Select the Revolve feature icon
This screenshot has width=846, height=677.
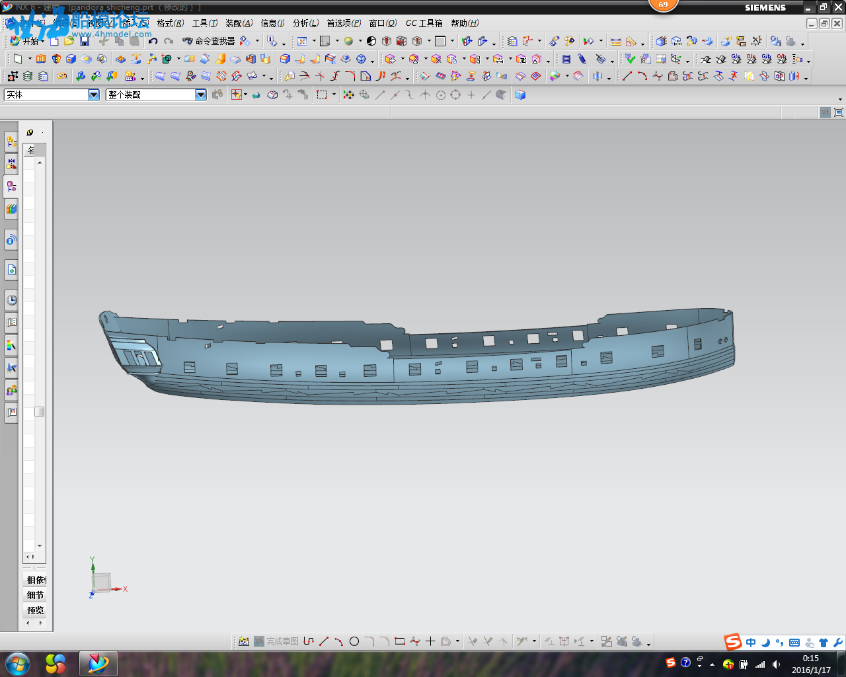[56, 59]
